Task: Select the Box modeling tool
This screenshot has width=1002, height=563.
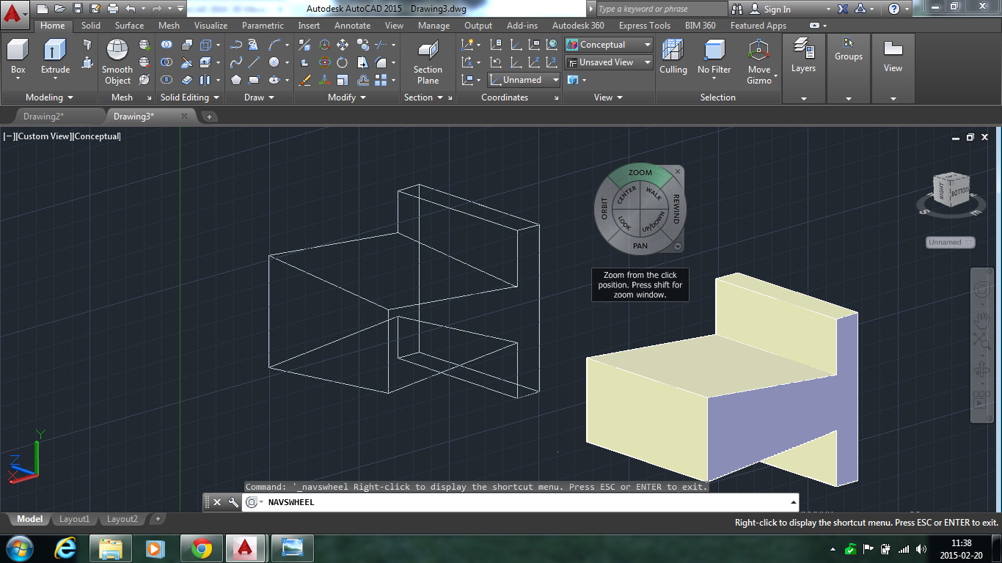Action: (x=18, y=51)
